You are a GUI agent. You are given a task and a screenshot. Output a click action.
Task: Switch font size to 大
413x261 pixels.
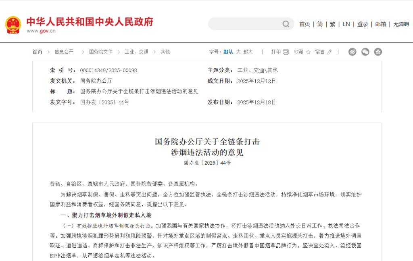(238, 52)
